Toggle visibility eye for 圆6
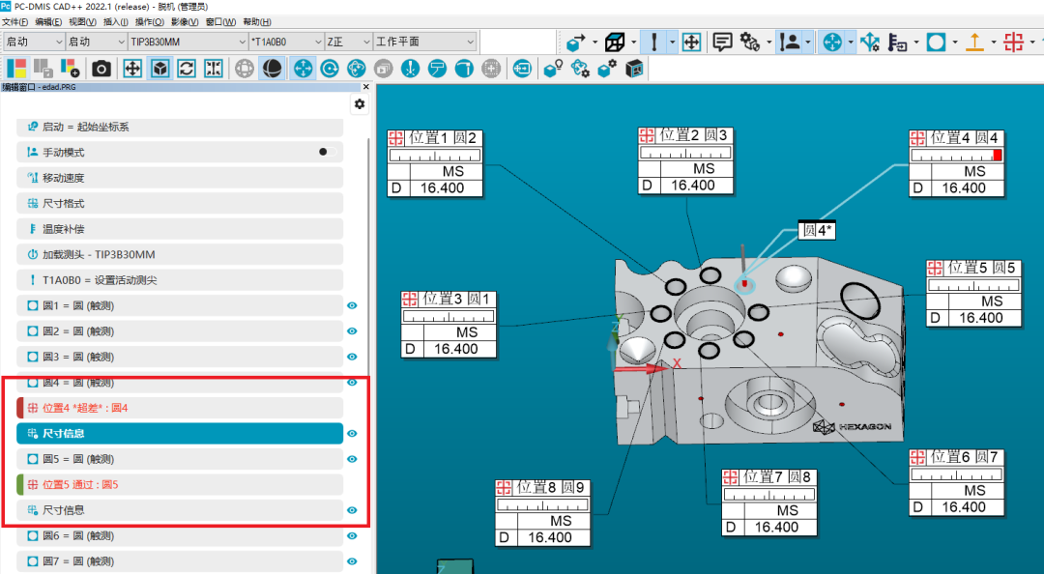Image resolution: width=1044 pixels, height=574 pixels. click(352, 535)
